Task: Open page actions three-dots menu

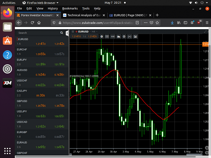Action: 146,23
